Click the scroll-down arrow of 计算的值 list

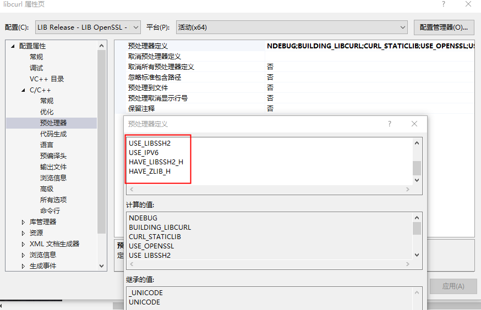pos(417,255)
